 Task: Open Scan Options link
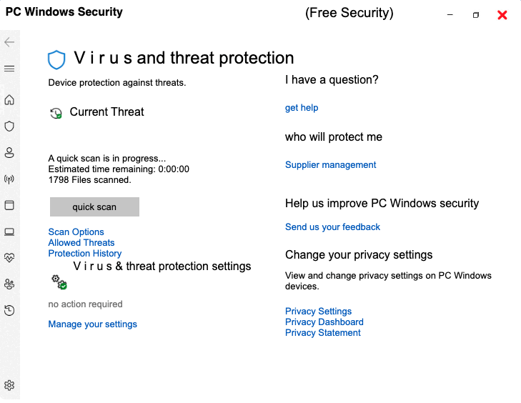76,232
